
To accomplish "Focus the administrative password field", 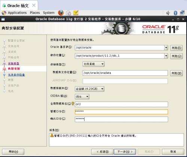I will point(122,112).
